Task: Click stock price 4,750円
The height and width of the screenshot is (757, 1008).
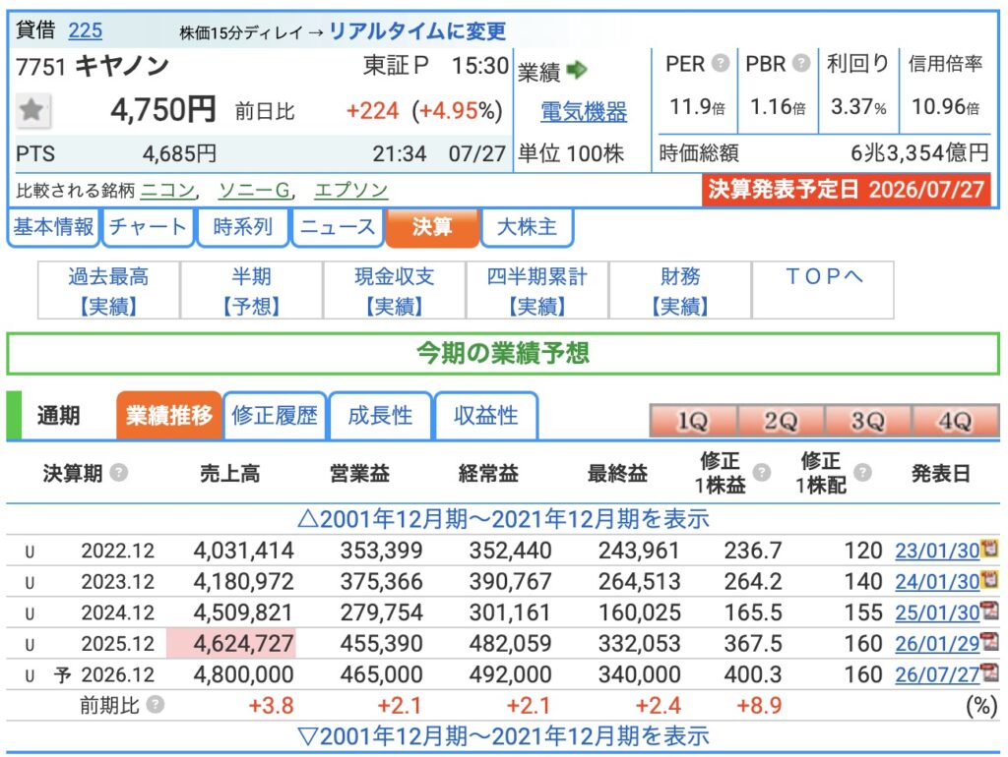Action: point(163,110)
